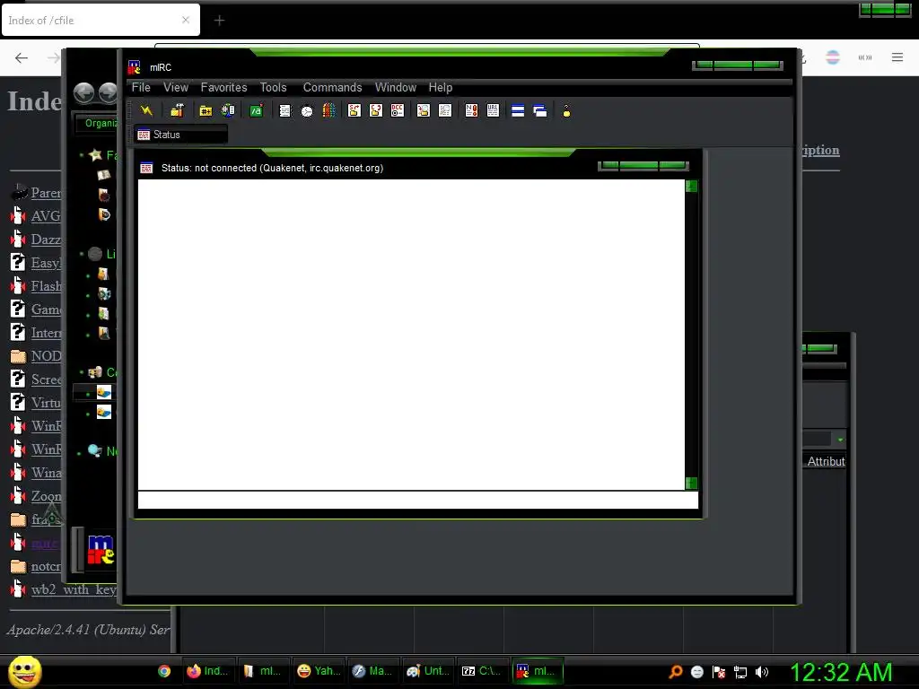Click the Status window scrollbar up arrow
This screenshot has width=919, height=689.
[692, 187]
